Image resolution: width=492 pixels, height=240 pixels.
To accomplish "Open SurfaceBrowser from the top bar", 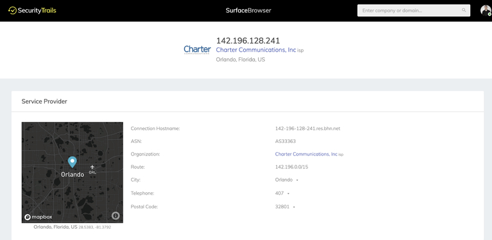I will pos(248,11).
